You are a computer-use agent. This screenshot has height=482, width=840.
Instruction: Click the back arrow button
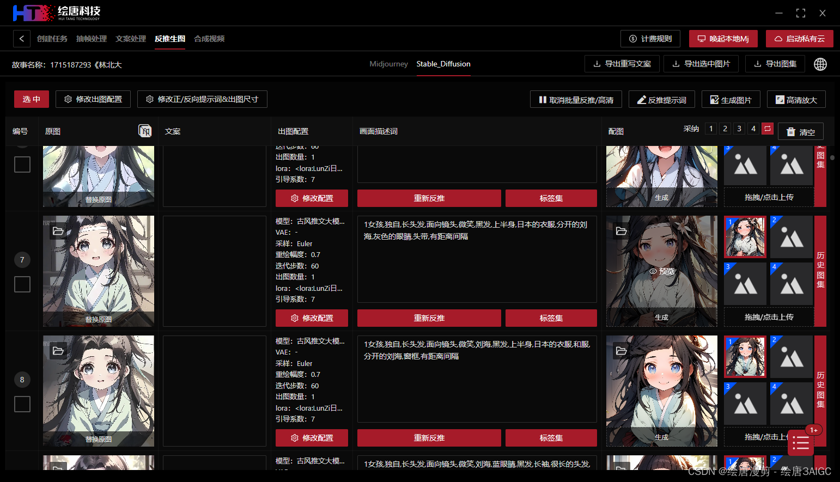[x=21, y=39]
